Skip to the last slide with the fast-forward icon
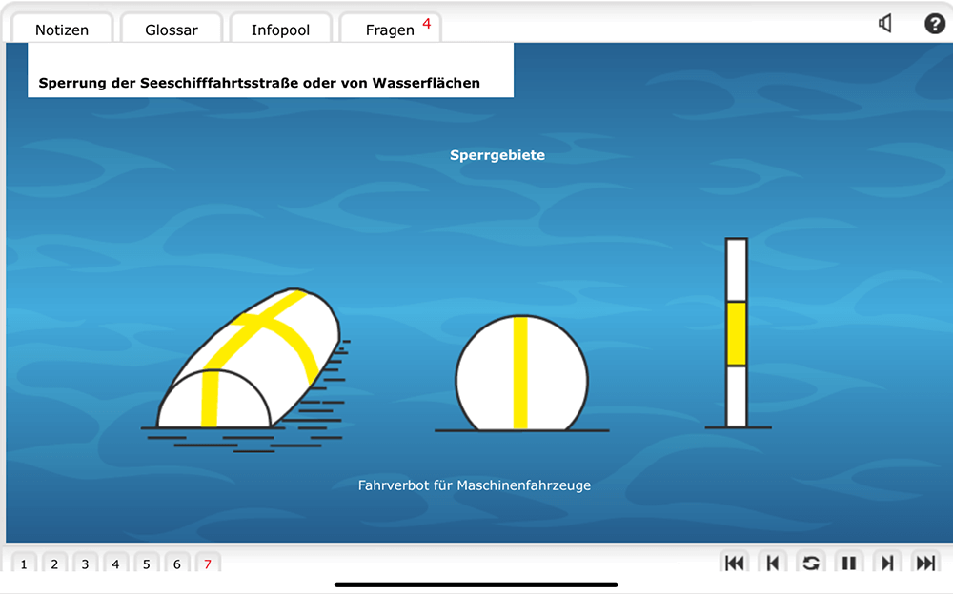Viewport: 953px width, 594px height. [924, 564]
